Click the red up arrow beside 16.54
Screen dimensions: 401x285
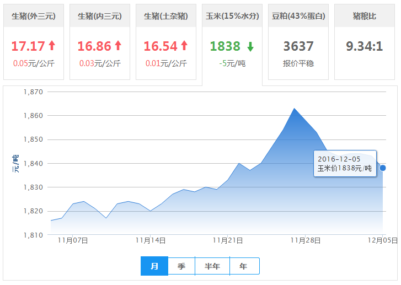tap(184, 45)
